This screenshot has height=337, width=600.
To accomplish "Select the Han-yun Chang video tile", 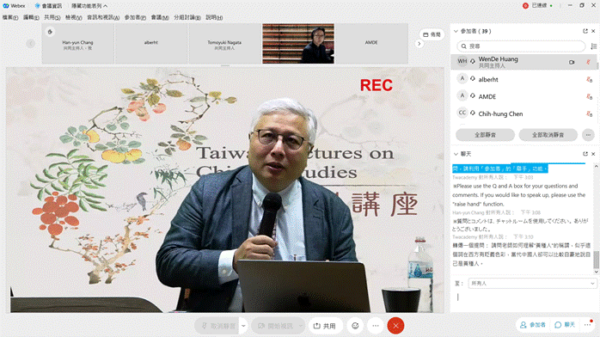I will (77, 44).
